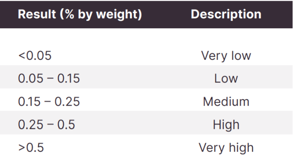The width and height of the screenshot is (294, 161).
Task: Select the '0.15 – 0.25' range cell
Action: (49, 101)
